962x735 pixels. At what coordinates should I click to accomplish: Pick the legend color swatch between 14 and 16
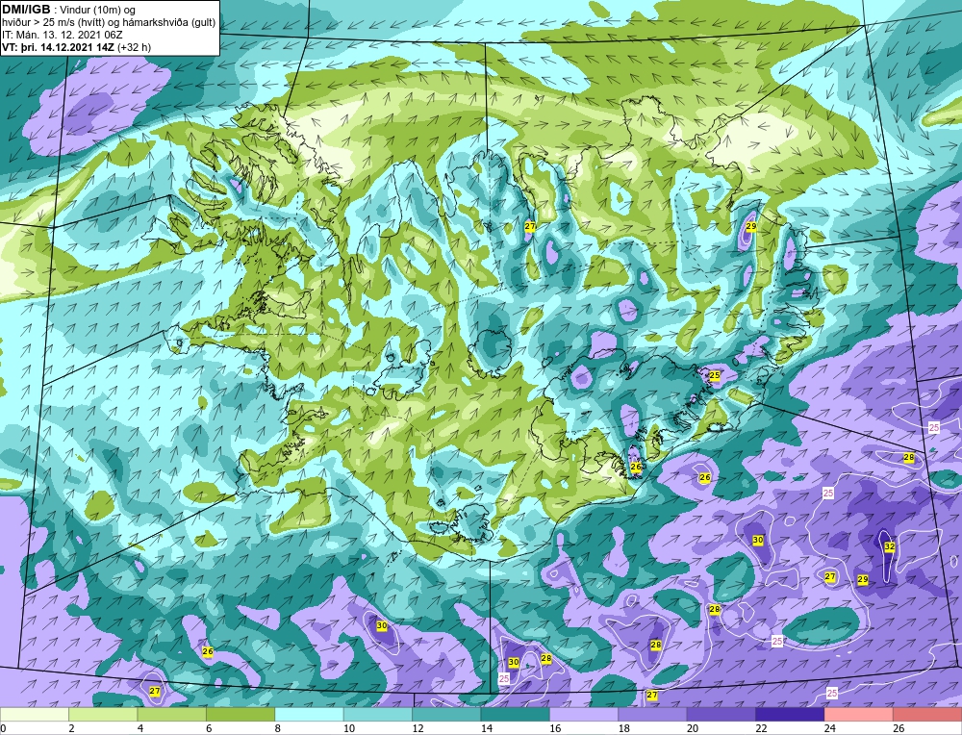tap(516, 715)
